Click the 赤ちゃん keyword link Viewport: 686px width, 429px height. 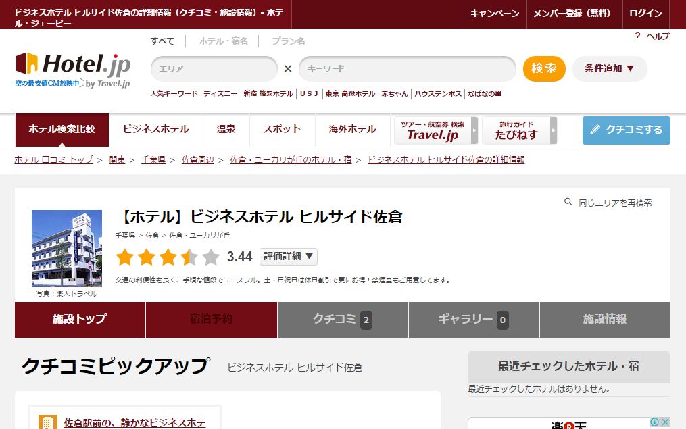[x=395, y=94]
